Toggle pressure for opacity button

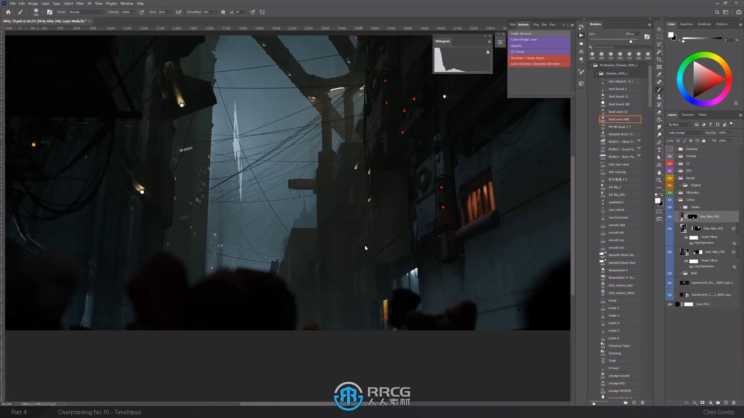[141, 12]
